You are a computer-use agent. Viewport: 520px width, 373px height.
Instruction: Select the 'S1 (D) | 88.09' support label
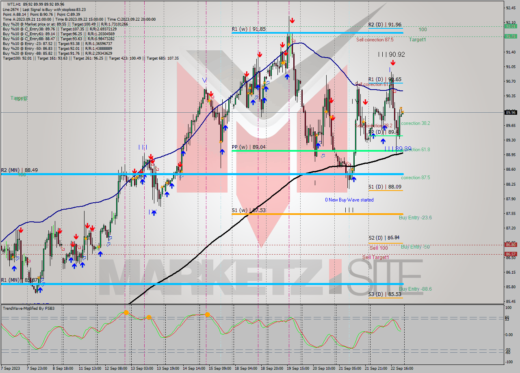385,187
